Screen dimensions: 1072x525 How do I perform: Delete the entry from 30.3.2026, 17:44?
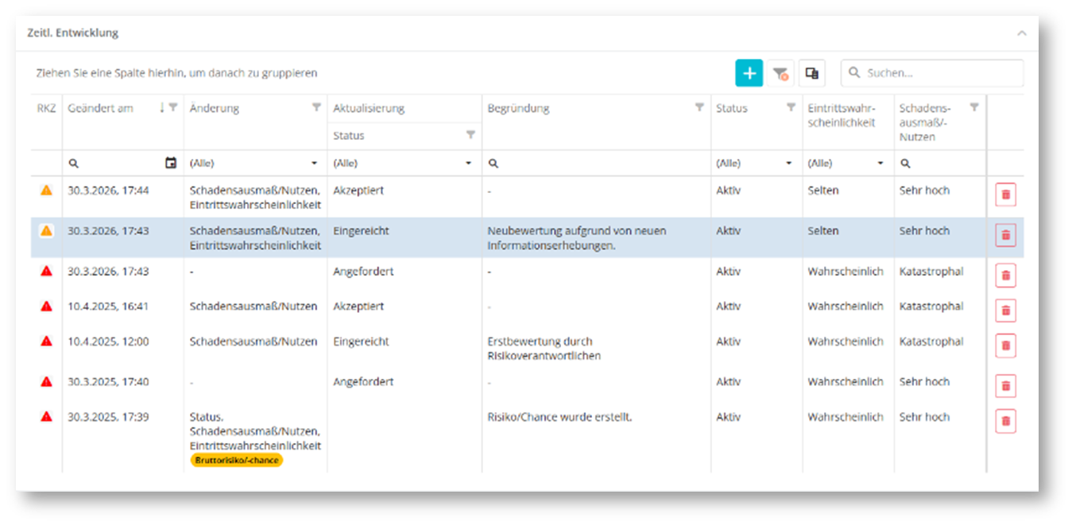pos(1005,195)
